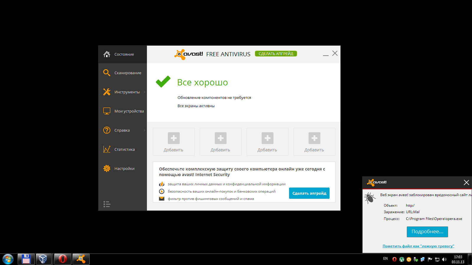The image size is (472, 265).
Task: Click the wired network connection tray icon
Action: coord(437,259)
